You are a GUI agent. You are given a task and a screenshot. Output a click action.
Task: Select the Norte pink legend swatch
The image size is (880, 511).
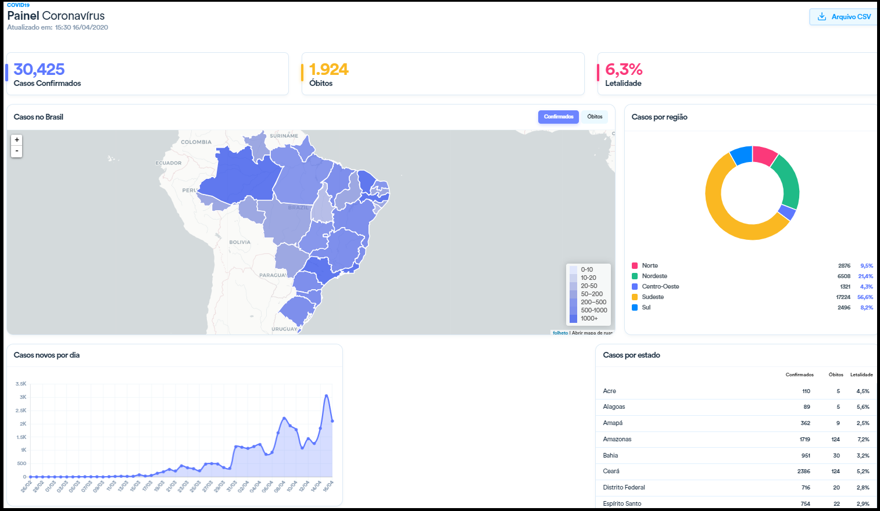point(635,266)
